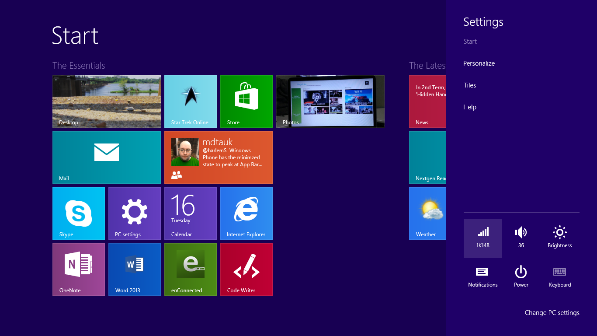Open Help from the Settings panel
This screenshot has height=336, width=597.
[x=469, y=107]
